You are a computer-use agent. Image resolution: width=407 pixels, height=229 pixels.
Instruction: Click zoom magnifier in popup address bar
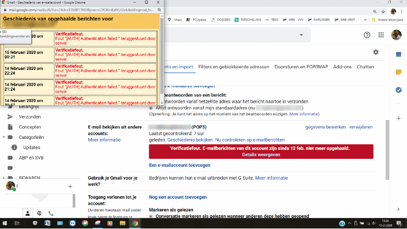coord(159,10)
